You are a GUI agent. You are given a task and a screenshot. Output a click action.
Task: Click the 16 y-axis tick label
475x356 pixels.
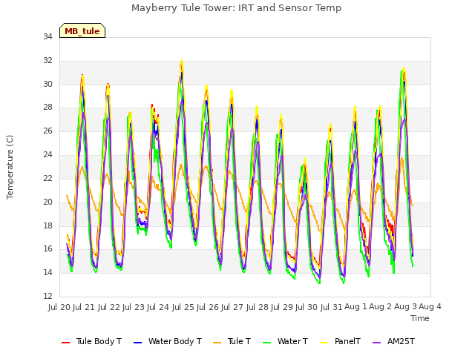pyautogui.click(x=47, y=249)
